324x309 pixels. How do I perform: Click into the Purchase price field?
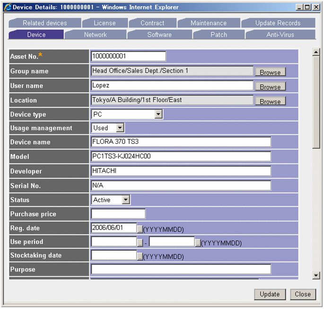118,214
